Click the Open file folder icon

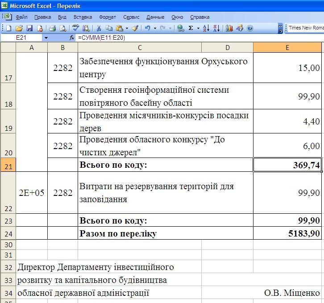(x=19, y=28)
